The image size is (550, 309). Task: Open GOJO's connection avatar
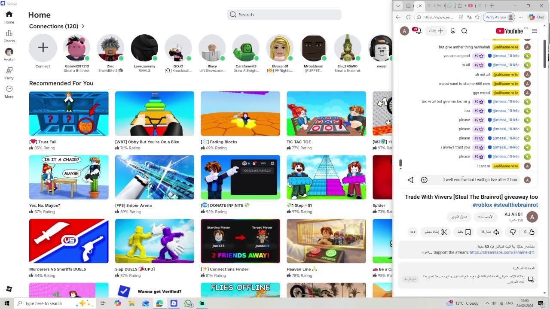(178, 48)
